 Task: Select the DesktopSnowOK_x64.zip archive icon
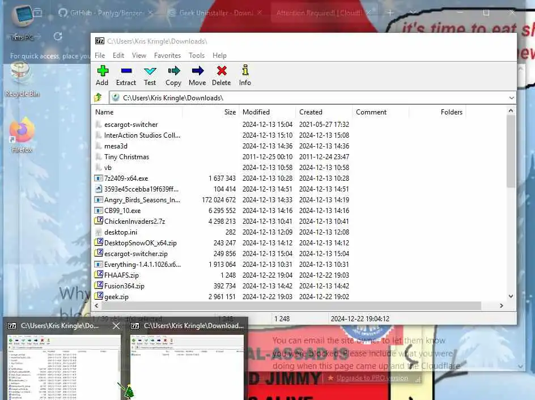pos(98,242)
